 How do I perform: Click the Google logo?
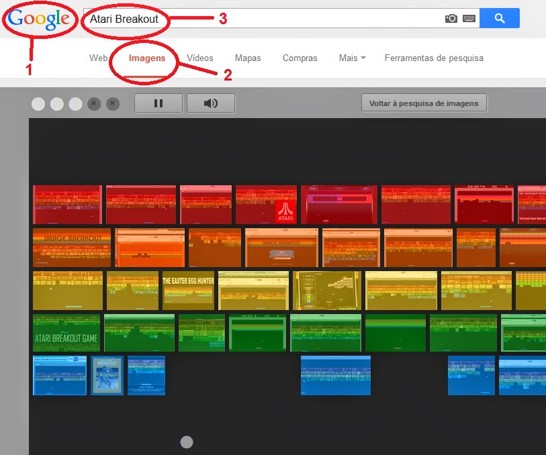click(x=39, y=19)
